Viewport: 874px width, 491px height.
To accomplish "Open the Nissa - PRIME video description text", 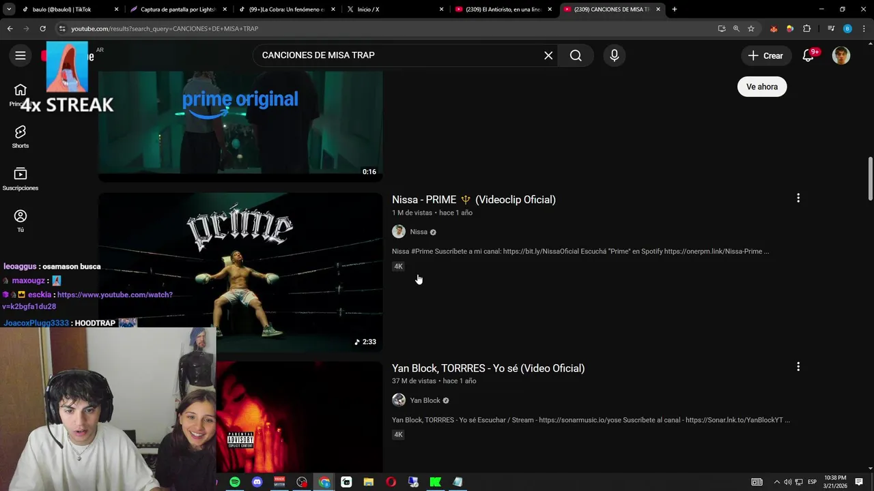I will pos(580,251).
